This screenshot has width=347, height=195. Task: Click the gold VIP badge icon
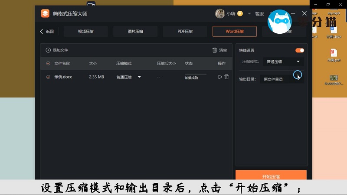(x=240, y=13)
